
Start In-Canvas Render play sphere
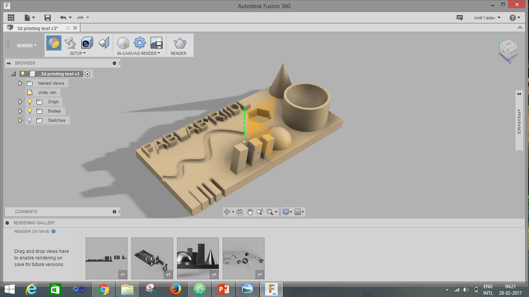pos(123,43)
